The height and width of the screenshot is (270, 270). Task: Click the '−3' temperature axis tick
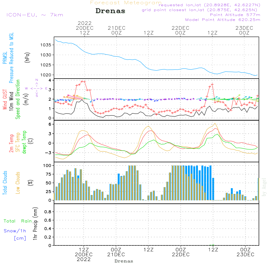48,153
